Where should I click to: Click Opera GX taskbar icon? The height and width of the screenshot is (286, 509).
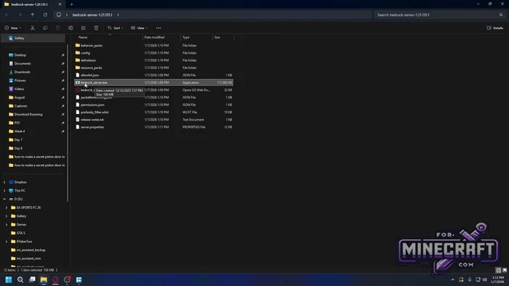55,279
